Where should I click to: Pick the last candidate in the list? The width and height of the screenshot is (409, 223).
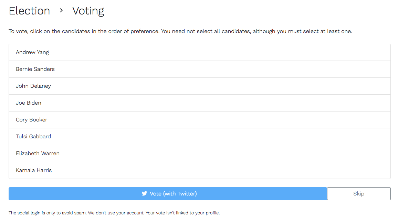click(x=34, y=170)
